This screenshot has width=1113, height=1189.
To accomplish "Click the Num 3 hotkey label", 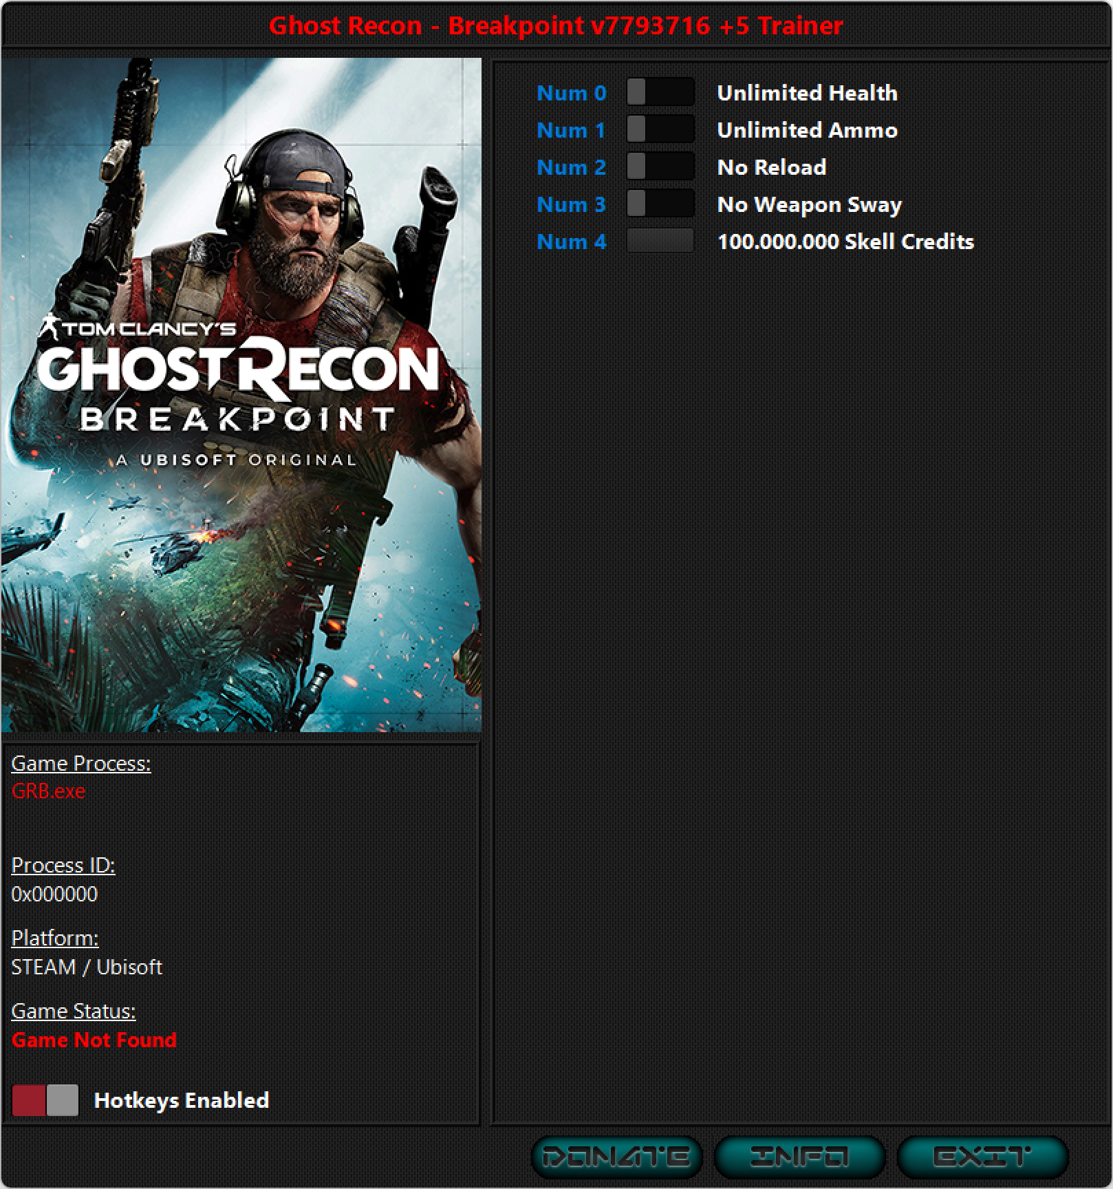I will (x=572, y=204).
